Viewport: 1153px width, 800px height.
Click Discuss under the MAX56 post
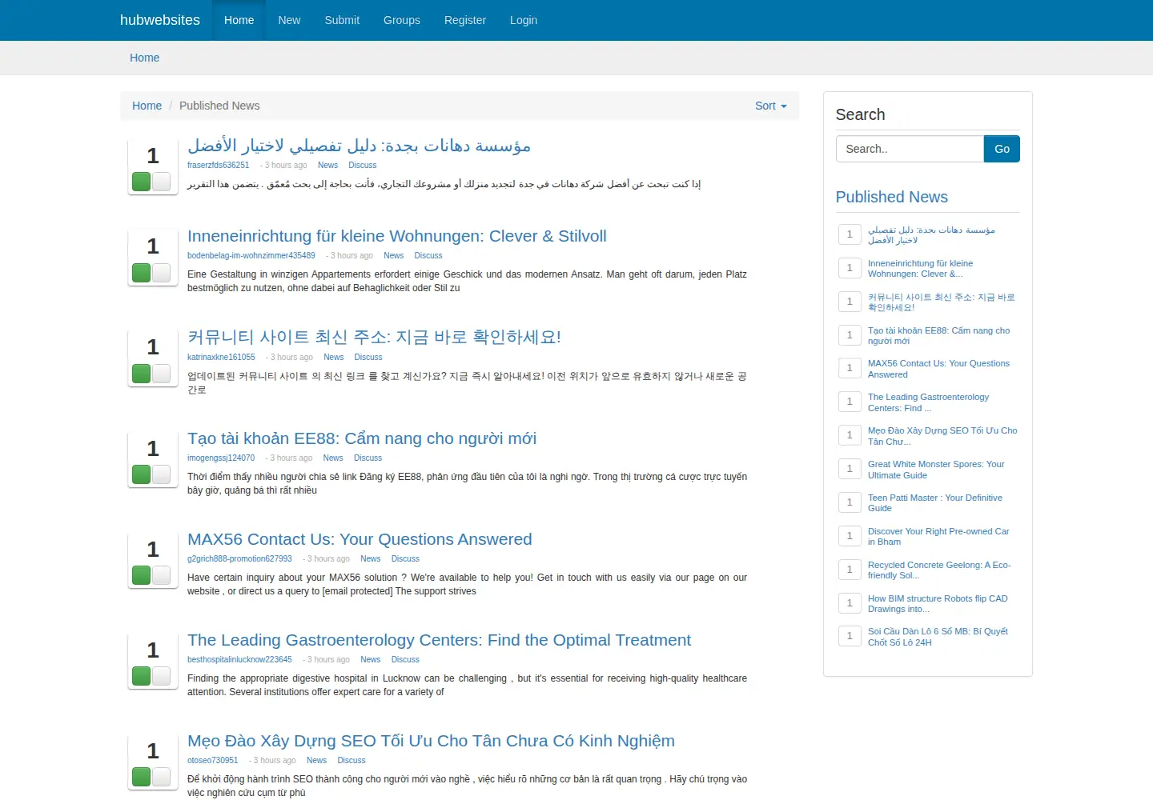point(405,559)
